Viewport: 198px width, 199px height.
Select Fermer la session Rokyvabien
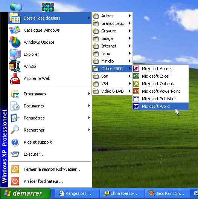pyautogui.click(x=50, y=169)
